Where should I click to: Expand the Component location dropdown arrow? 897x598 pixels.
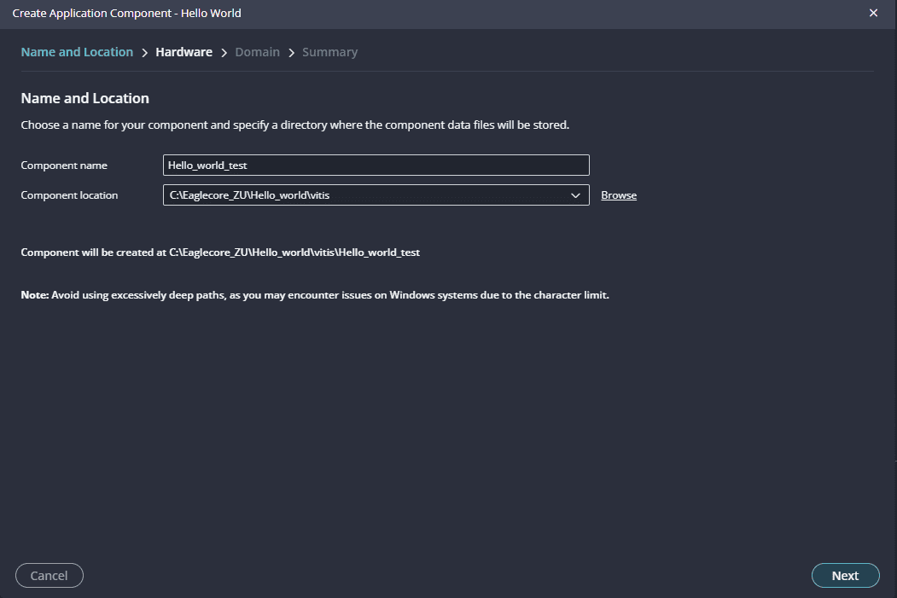575,195
